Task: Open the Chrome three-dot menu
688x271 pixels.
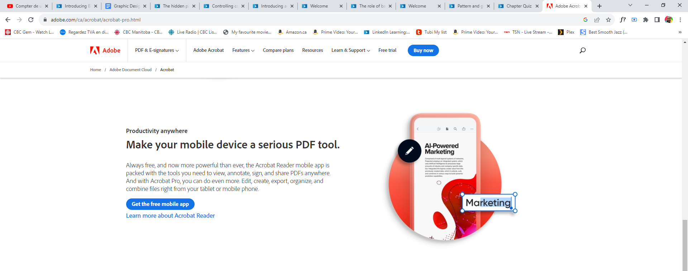Action: coord(680,20)
